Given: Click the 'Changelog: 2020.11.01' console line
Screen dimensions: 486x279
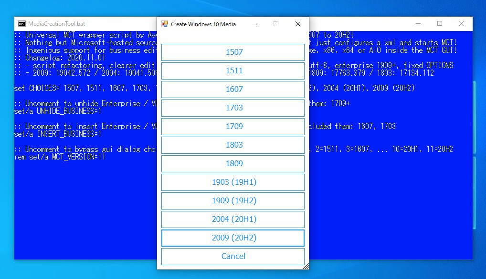Looking at the screenshot, I should click(x=60, y=58).
